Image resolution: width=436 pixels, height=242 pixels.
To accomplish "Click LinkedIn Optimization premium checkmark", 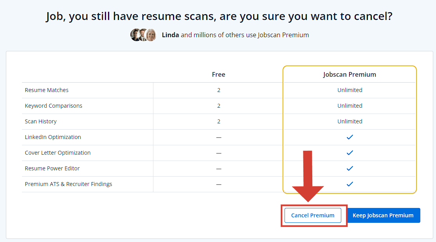I will pos(350,137).
